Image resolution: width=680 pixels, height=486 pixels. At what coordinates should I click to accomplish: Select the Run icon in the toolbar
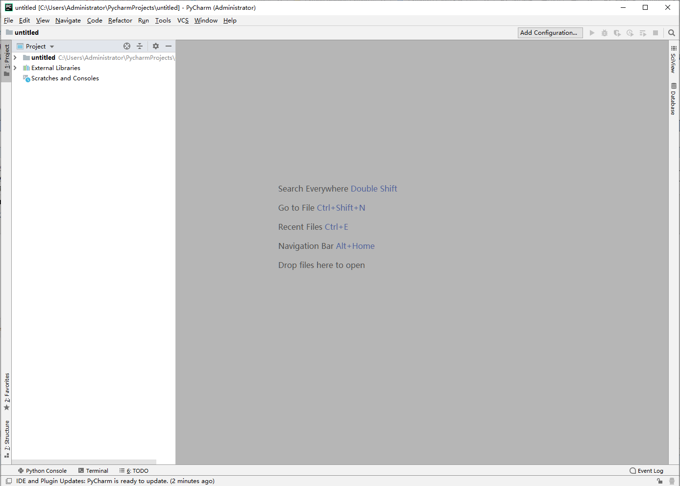[x=592, y=32]
